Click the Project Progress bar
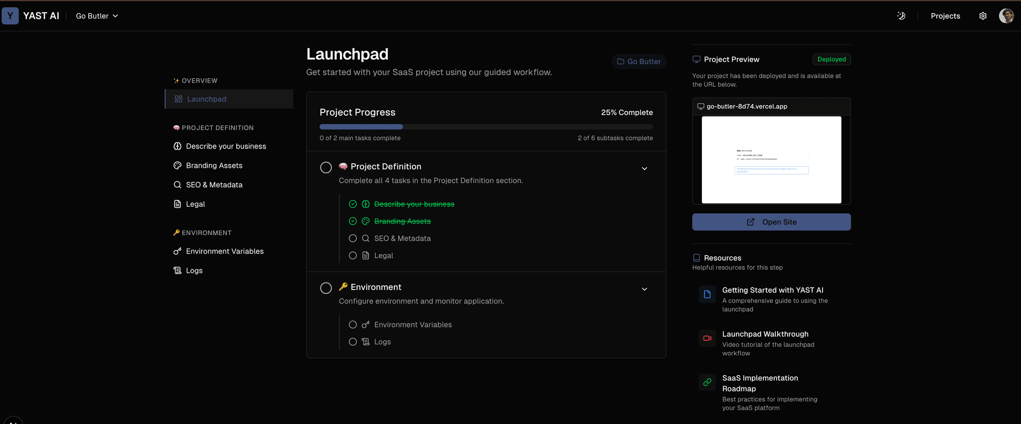 [486, 127]
